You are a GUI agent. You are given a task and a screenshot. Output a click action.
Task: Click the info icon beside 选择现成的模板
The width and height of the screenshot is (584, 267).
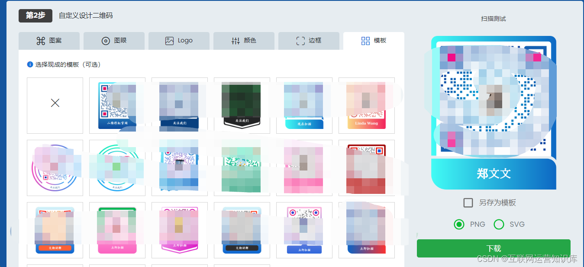[30, 64]
